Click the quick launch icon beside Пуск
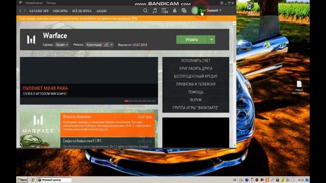Viewport: 326px width, 183px height. coord(33,180)
